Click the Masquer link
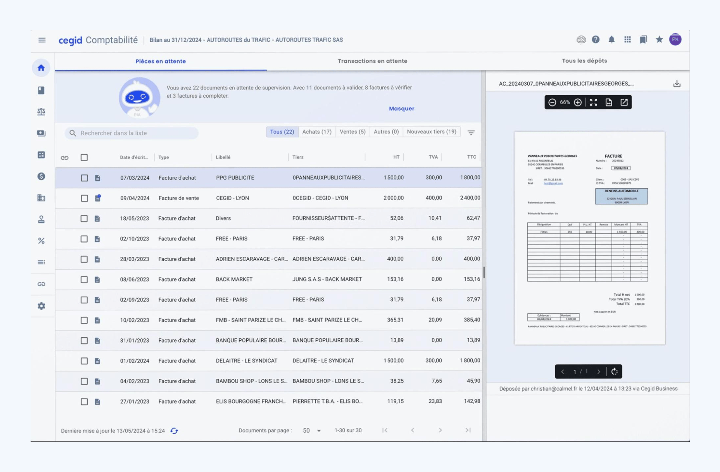 coord(401,109)
